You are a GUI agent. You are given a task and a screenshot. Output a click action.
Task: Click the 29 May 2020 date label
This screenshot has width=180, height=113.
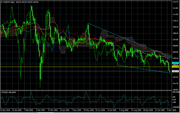tap(89, 110)
